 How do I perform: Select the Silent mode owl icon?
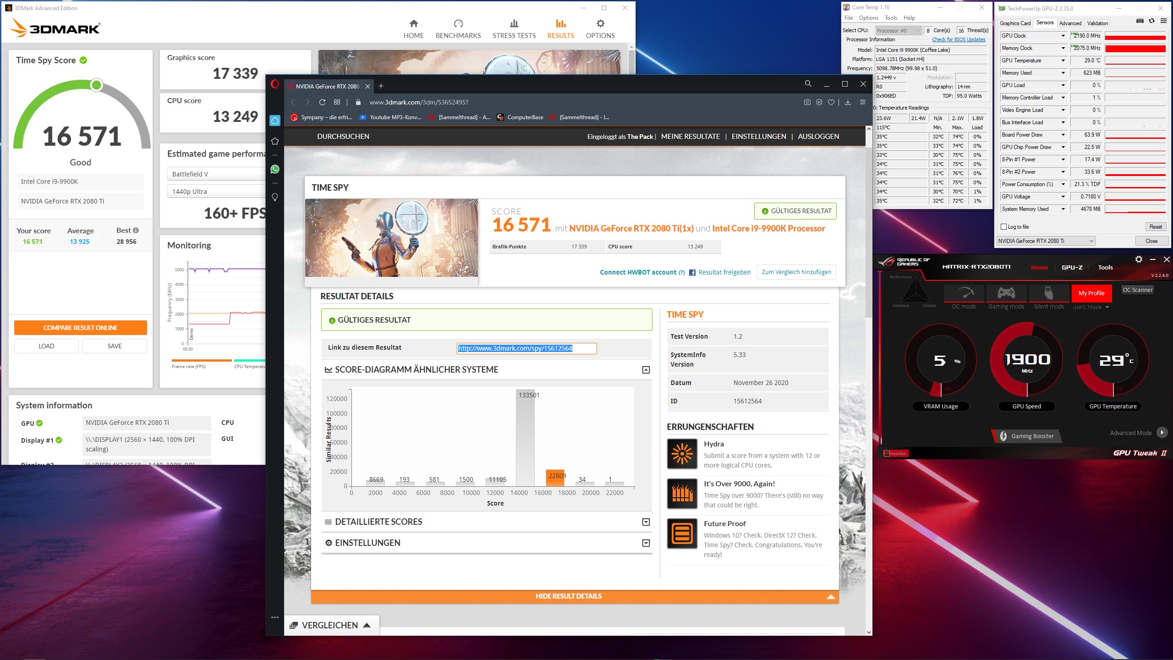(x=1048, y=293)
